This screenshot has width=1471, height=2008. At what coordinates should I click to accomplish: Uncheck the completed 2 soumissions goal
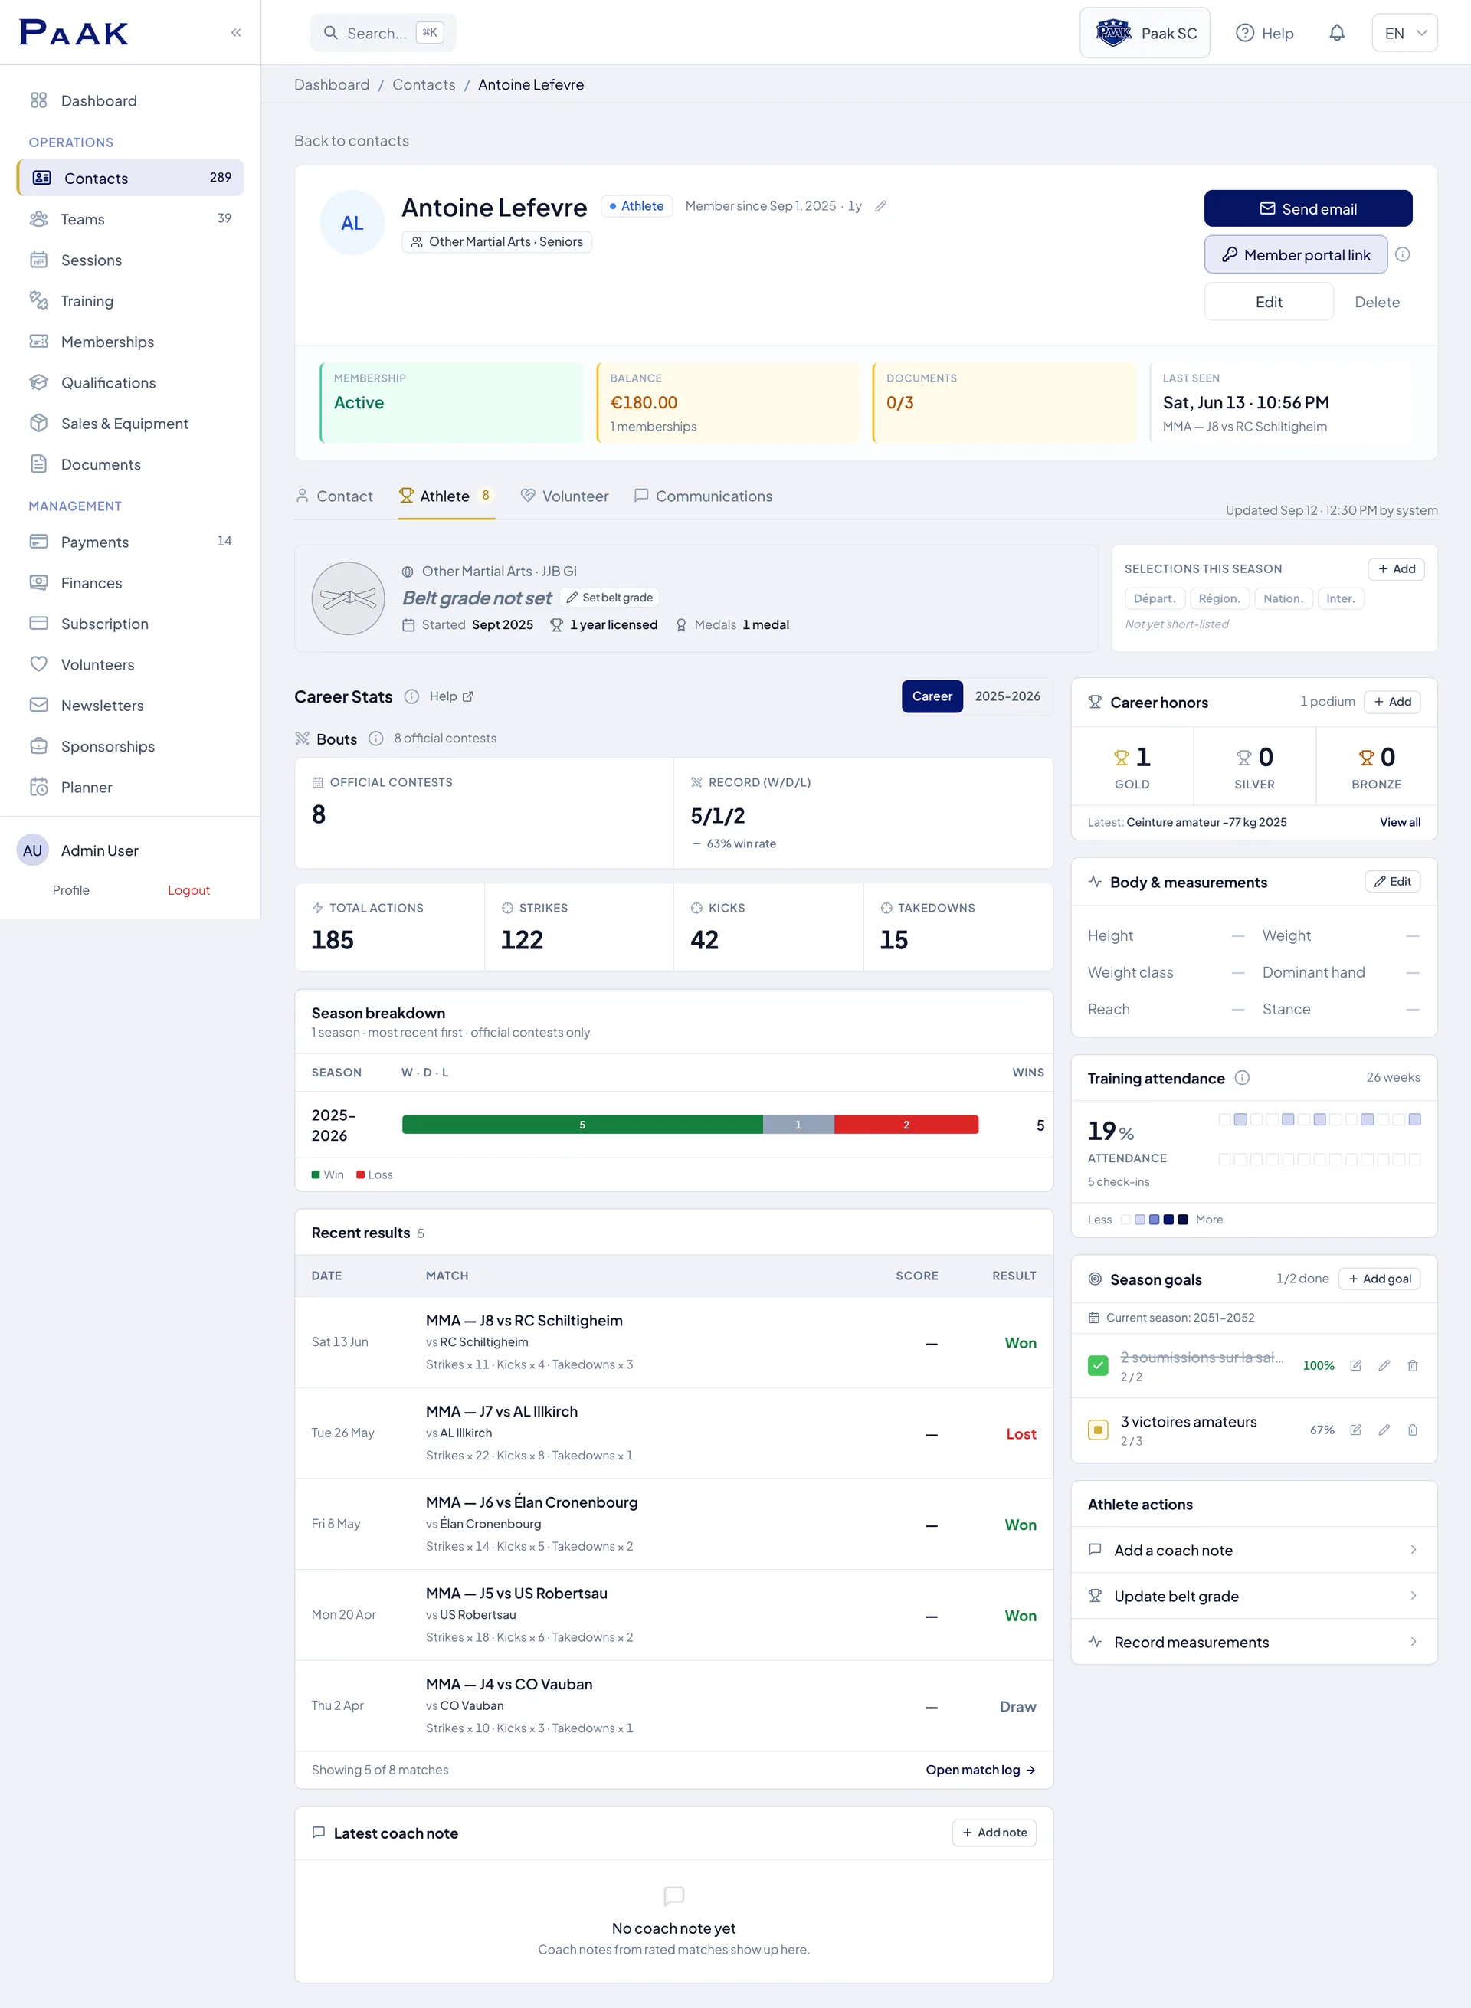[x=1098, y=1366]
